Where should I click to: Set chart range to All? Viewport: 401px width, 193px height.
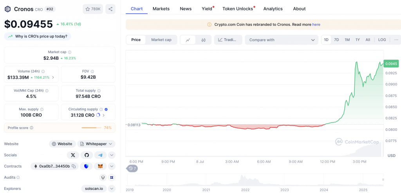click(368, 40)
